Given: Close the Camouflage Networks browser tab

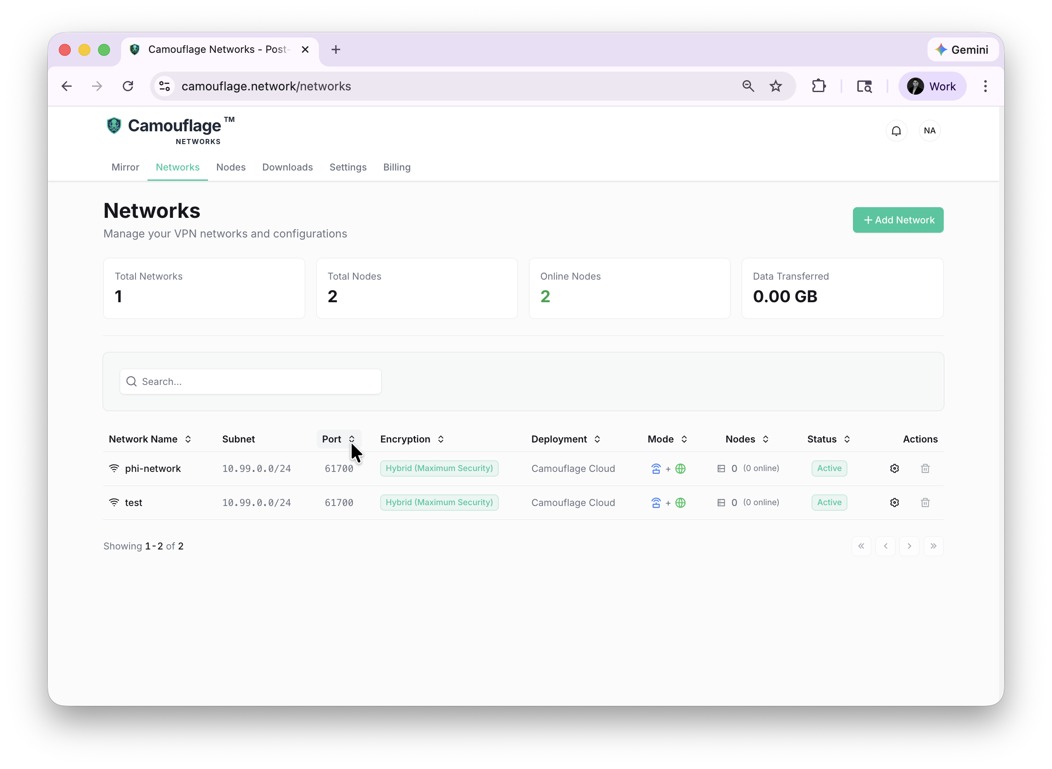Looking at the screenshot, I should (305, 49).
